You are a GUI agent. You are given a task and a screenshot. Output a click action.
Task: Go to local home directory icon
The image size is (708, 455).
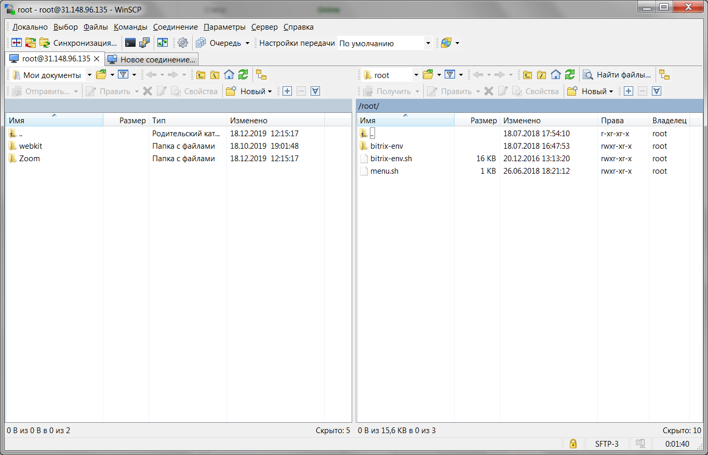tap(229, 75)
